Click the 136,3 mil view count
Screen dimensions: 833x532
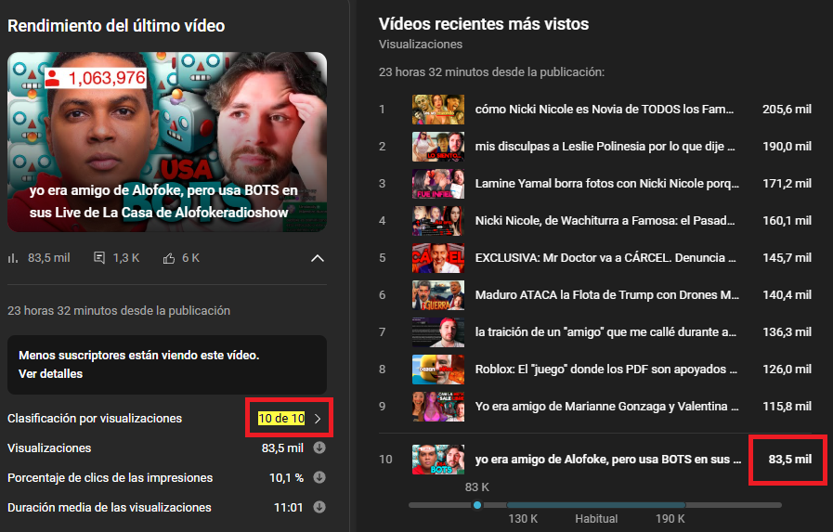click(787, 332)
